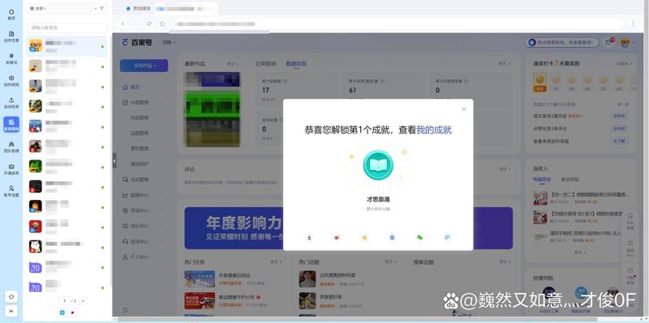This screenshot has height=323, width=649.
Task: Share achievement via yellow star Qzone icon
Action: (364, 237)
